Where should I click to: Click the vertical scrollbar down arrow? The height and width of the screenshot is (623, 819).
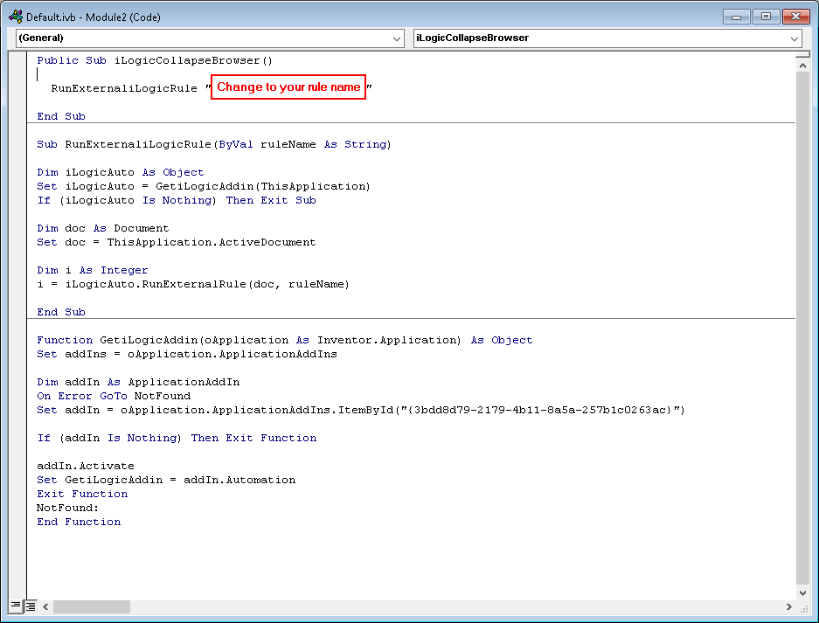click(802, 592)
